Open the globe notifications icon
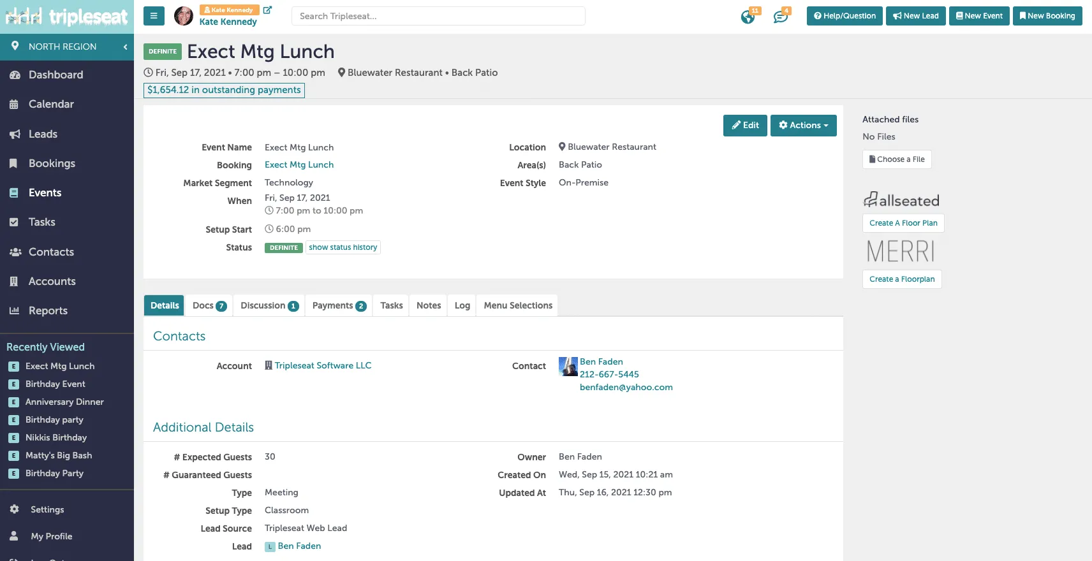 click(x=748, y=17)
